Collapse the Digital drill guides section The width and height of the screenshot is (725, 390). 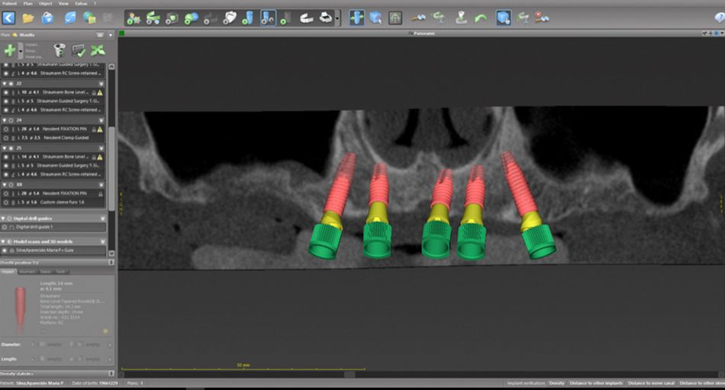3,219
